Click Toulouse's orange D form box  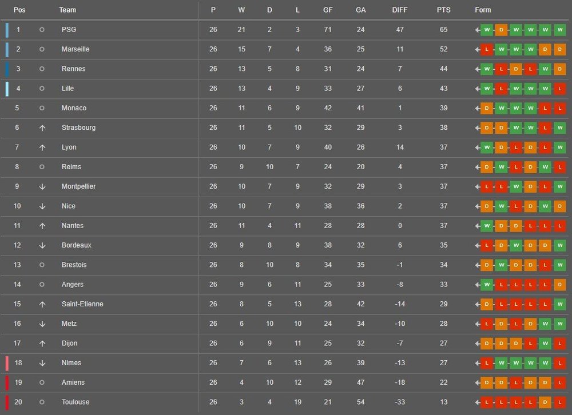(546, 402)
